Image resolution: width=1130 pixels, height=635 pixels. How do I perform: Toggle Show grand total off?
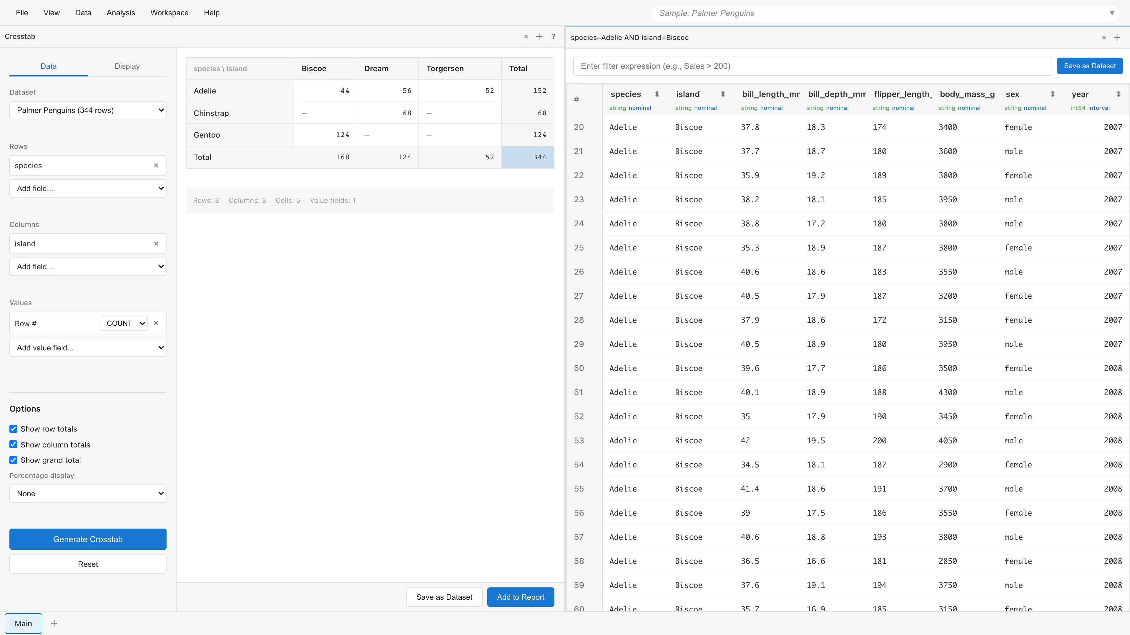pos(14,460)
